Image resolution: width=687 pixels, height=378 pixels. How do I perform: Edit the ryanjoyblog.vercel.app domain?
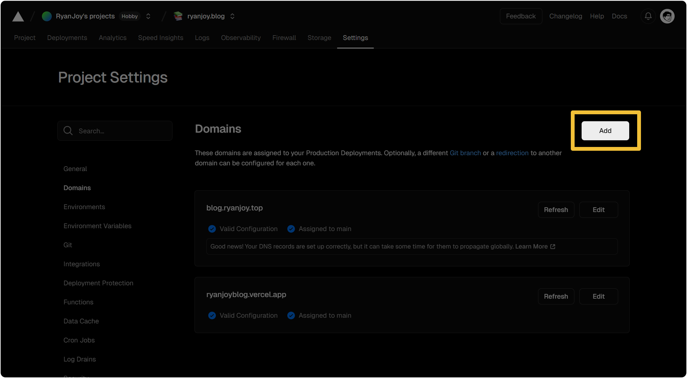(x=598, y=296)
